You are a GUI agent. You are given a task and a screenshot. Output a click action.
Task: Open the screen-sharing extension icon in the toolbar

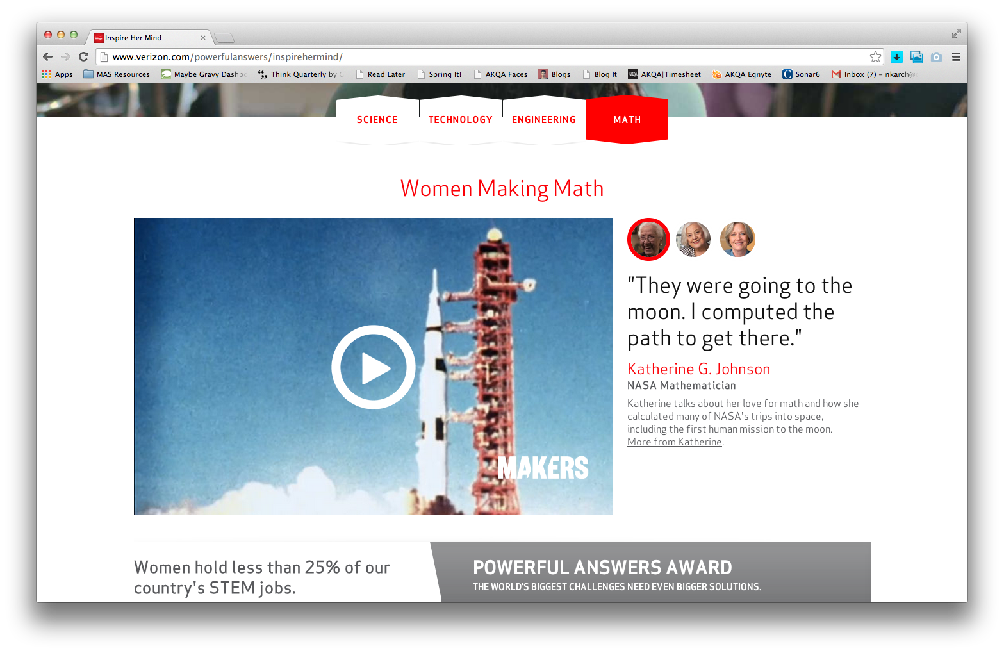916,57
